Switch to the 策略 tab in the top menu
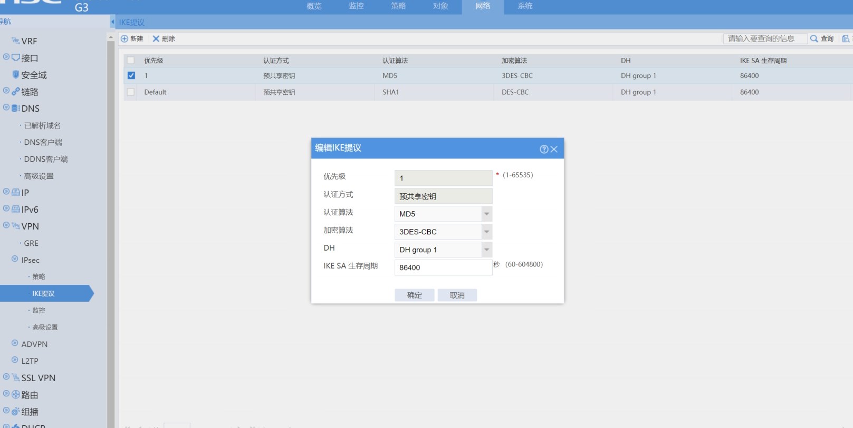The width and height of the screenshot is (853, 428). pyautogui.click(x=398, y=6)
